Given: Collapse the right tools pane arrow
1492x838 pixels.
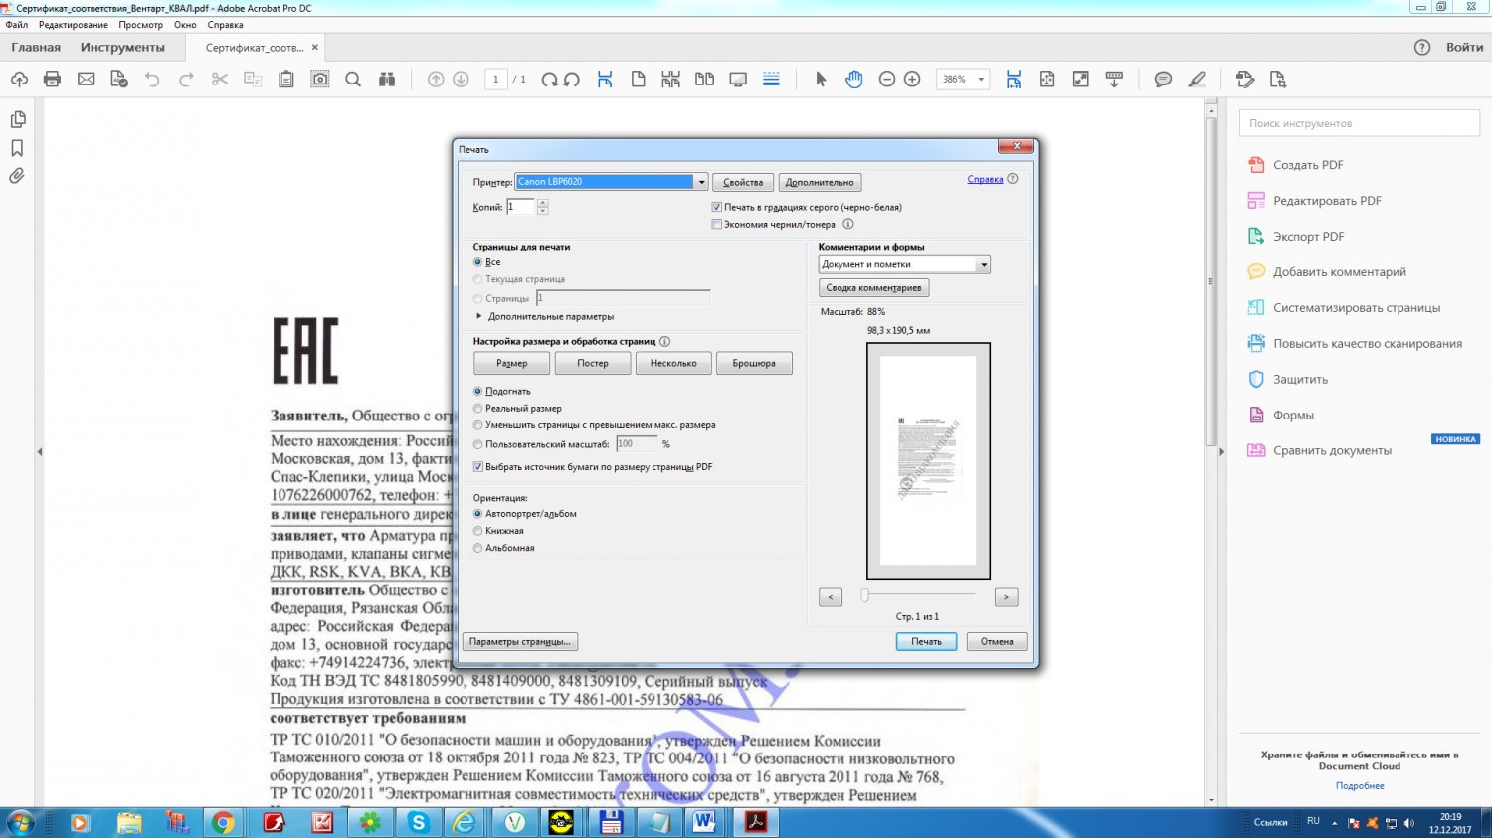Looking at the screenshot, I should tap(1221, 452).
